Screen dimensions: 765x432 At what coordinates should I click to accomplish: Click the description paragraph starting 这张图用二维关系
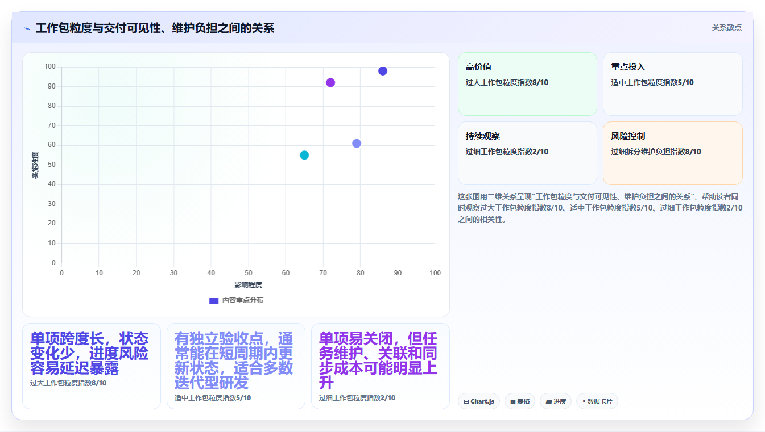600,208
